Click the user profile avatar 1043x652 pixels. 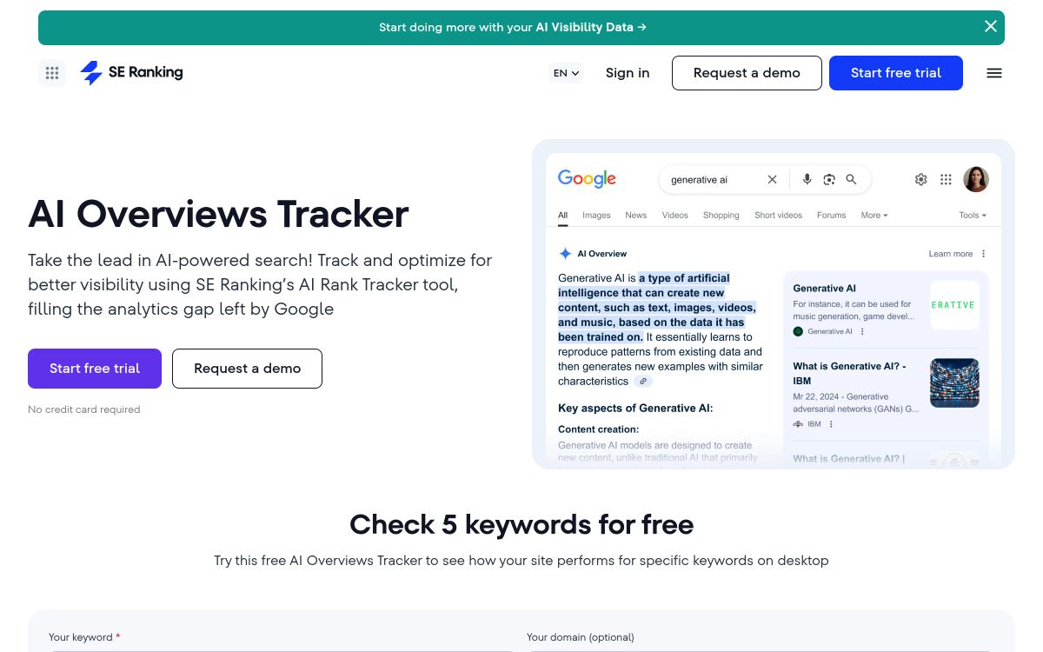pyautogui.click(x=976, y=179)
